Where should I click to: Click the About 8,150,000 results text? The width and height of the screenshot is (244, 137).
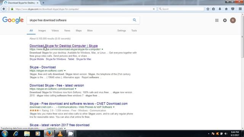coord(50,38)
